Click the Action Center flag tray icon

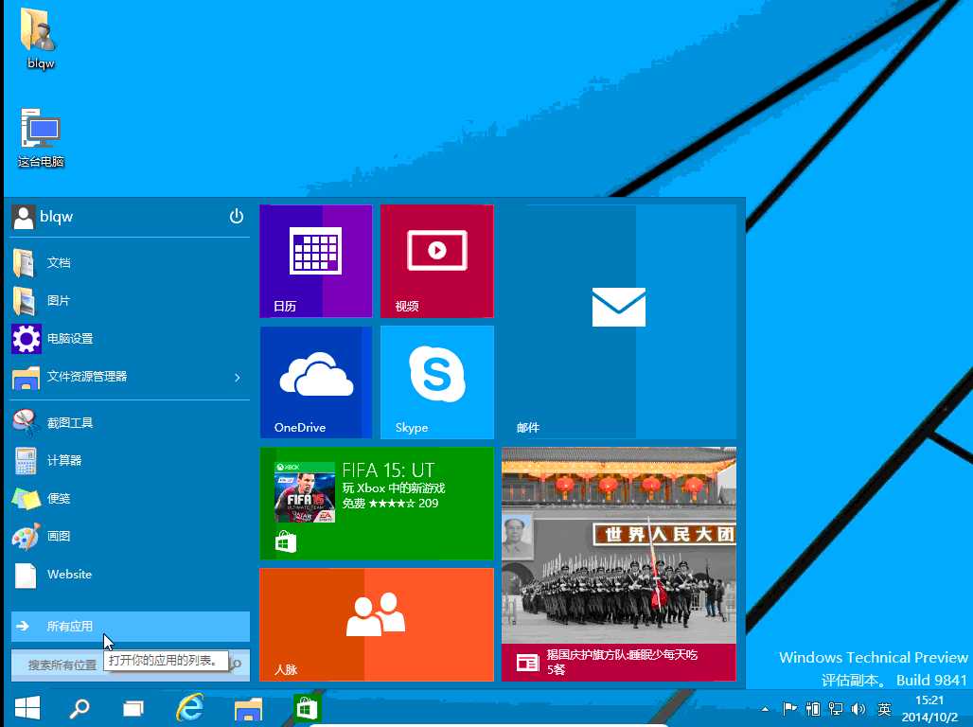(x=789, y=708)
